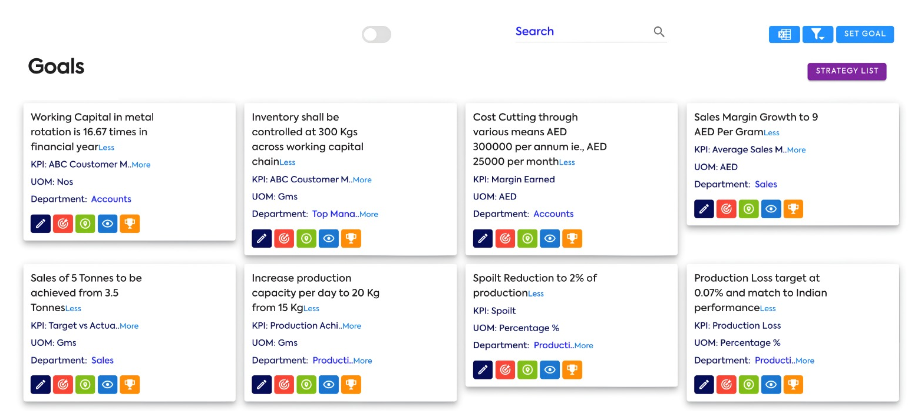Open the STRATEGY LIST button
This screenshot has width=921, height=420.
pyautogui.click(x=847, y=71)
